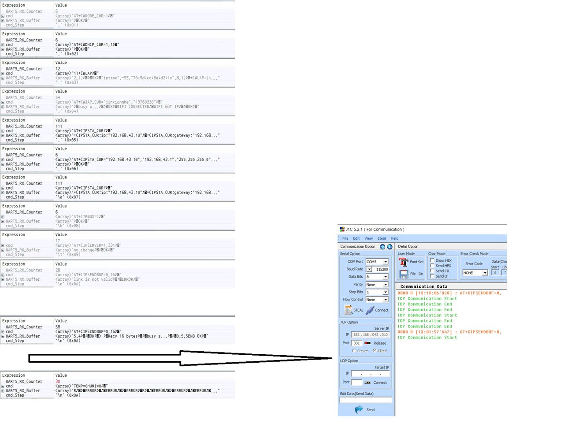Click the Baud Rate value 115200
The height and width of the screenshot is (442, 564).
pos(381,269)
